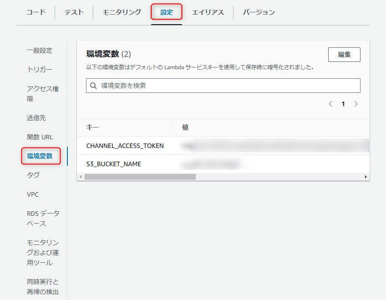
Task: Click the horizontal scrollbar right arrow
Action: [366, 177]
